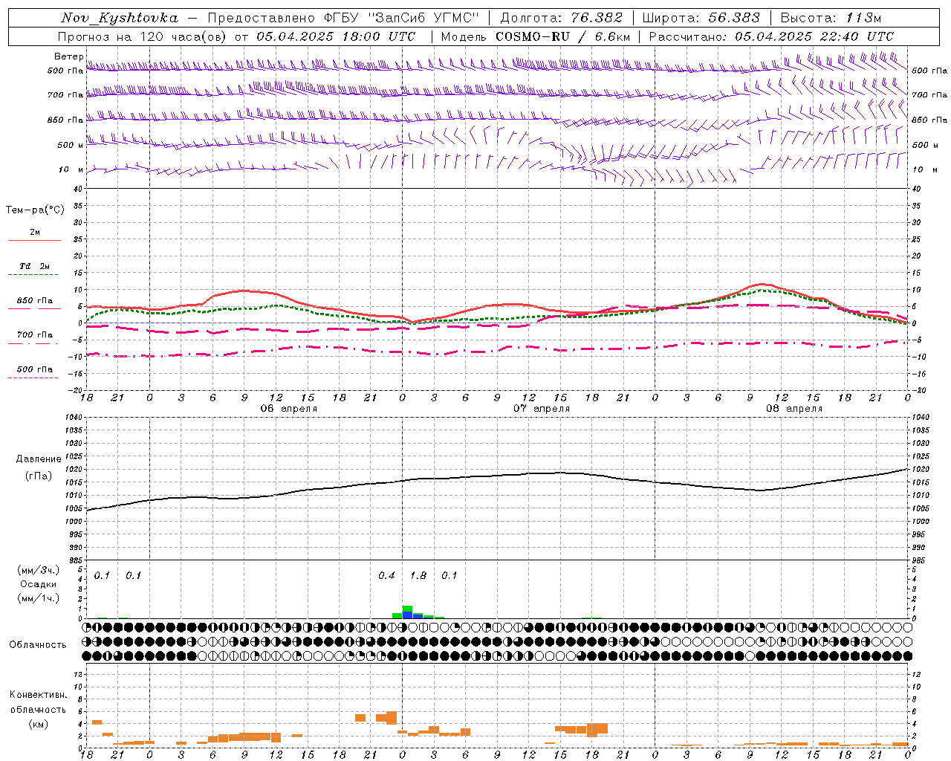This screenshot has height=761, width=951.
Task: Click the (мм/1ч.) precipitation unit label
Action: click(x=39, y=598)
